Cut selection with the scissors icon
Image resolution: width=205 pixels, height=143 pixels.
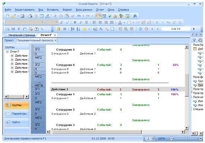(55, 16)
